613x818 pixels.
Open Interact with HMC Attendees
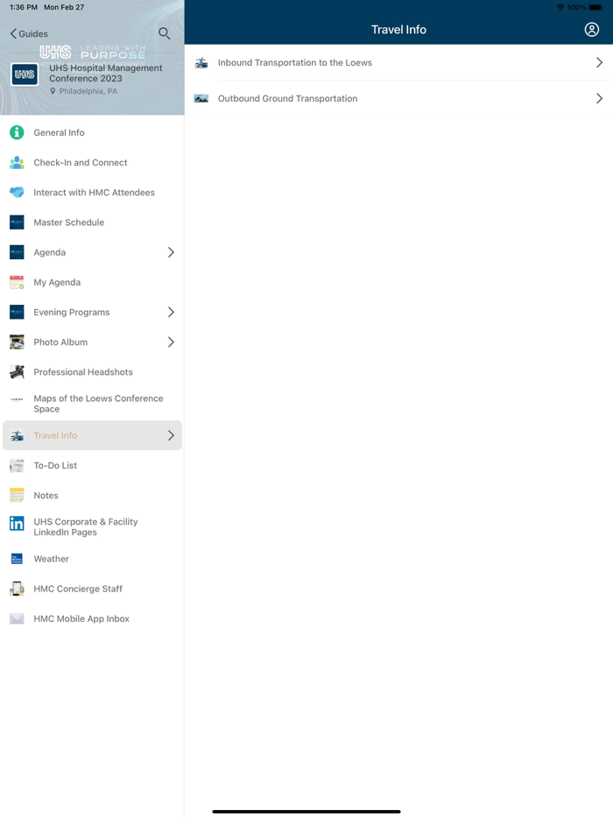(x=92, y=193)
